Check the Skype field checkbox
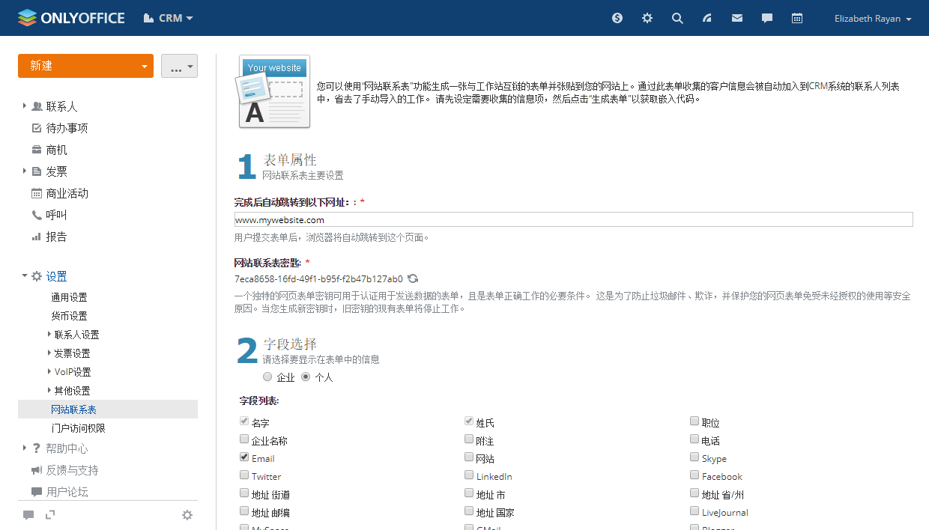Viewport: 929px width, 530px height. pos(695,457)
